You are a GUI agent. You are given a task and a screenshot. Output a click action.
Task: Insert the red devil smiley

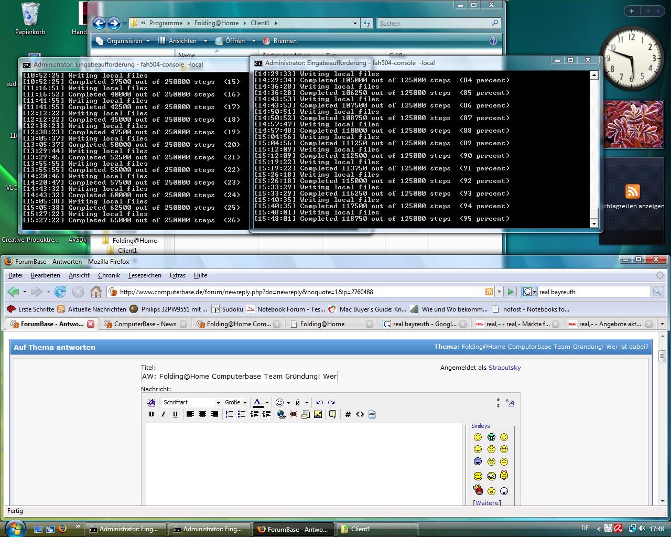[x=478, y=490]
